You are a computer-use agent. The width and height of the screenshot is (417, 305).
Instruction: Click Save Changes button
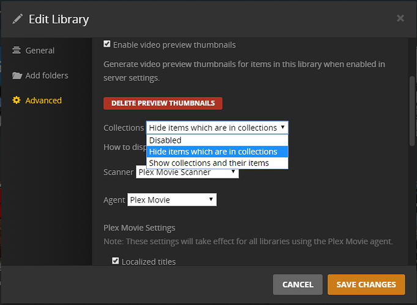pos(366,284)
